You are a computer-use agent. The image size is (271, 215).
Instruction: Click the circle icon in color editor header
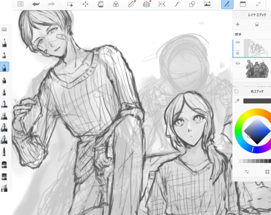[x=236, y=91]
